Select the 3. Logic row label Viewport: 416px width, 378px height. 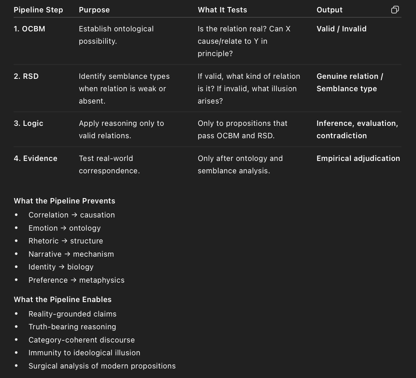28,123
